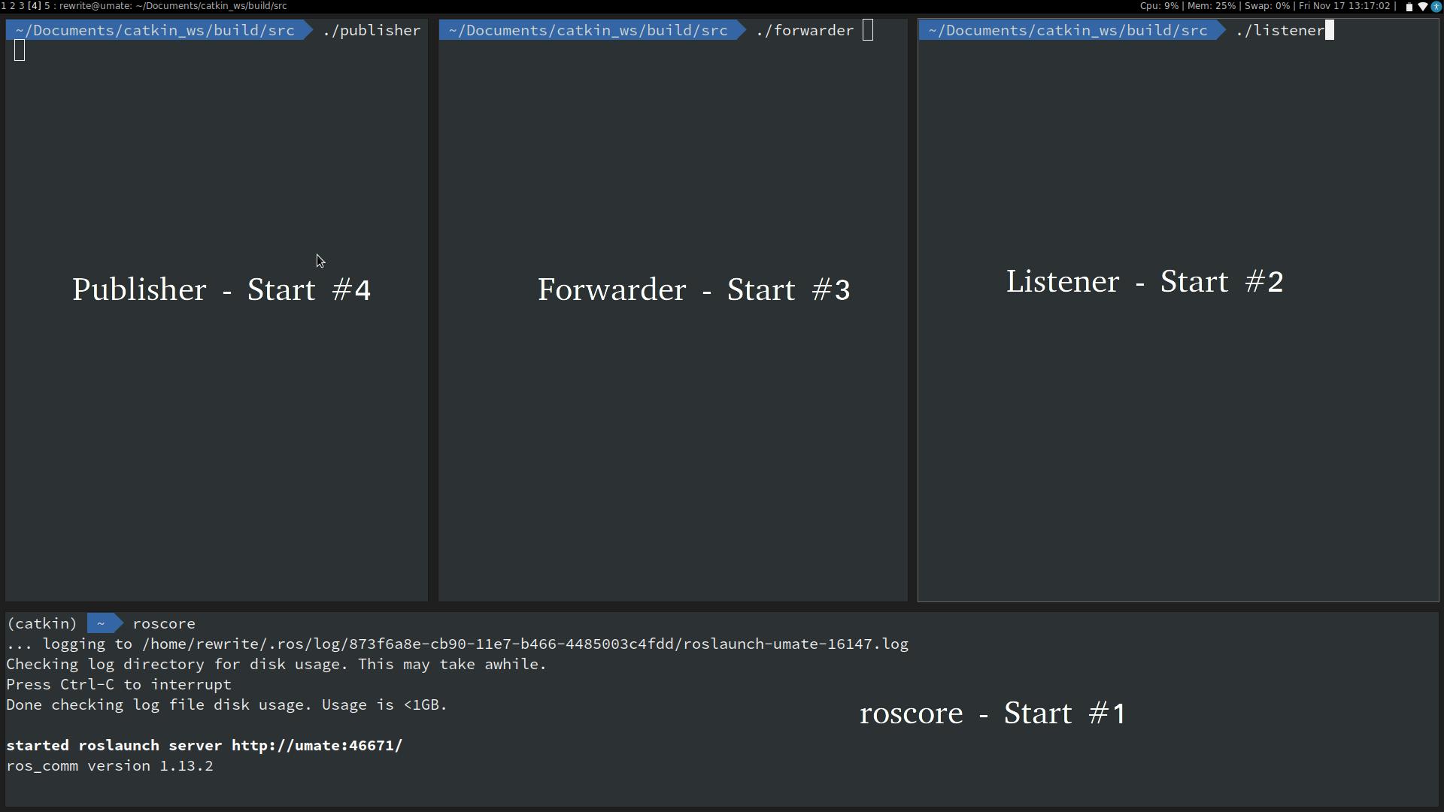Click the roslaunch server URL http://umate:46671/
The width and height of the screenshot is (1444, 812).
[317, 746]
